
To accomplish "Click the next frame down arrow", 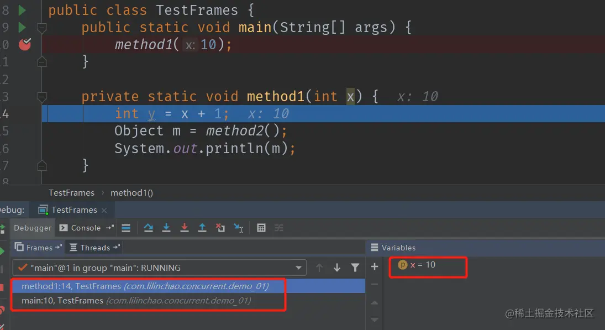I will click(337, 268).
